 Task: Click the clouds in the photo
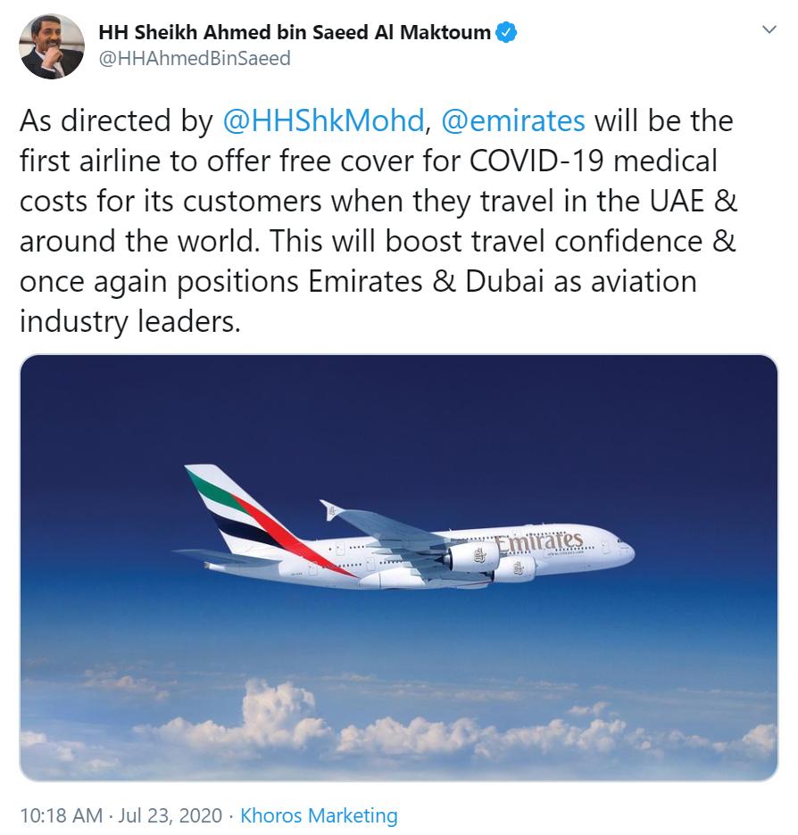pos(400,730)
